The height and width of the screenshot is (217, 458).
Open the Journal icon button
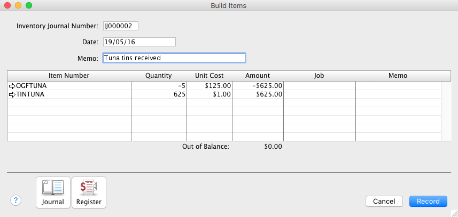(52, 192)
